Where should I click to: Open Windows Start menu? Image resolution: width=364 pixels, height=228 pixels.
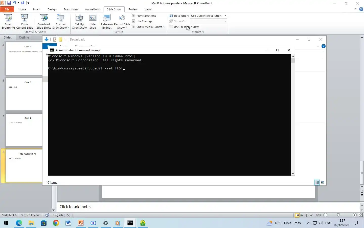pos(6,223)
